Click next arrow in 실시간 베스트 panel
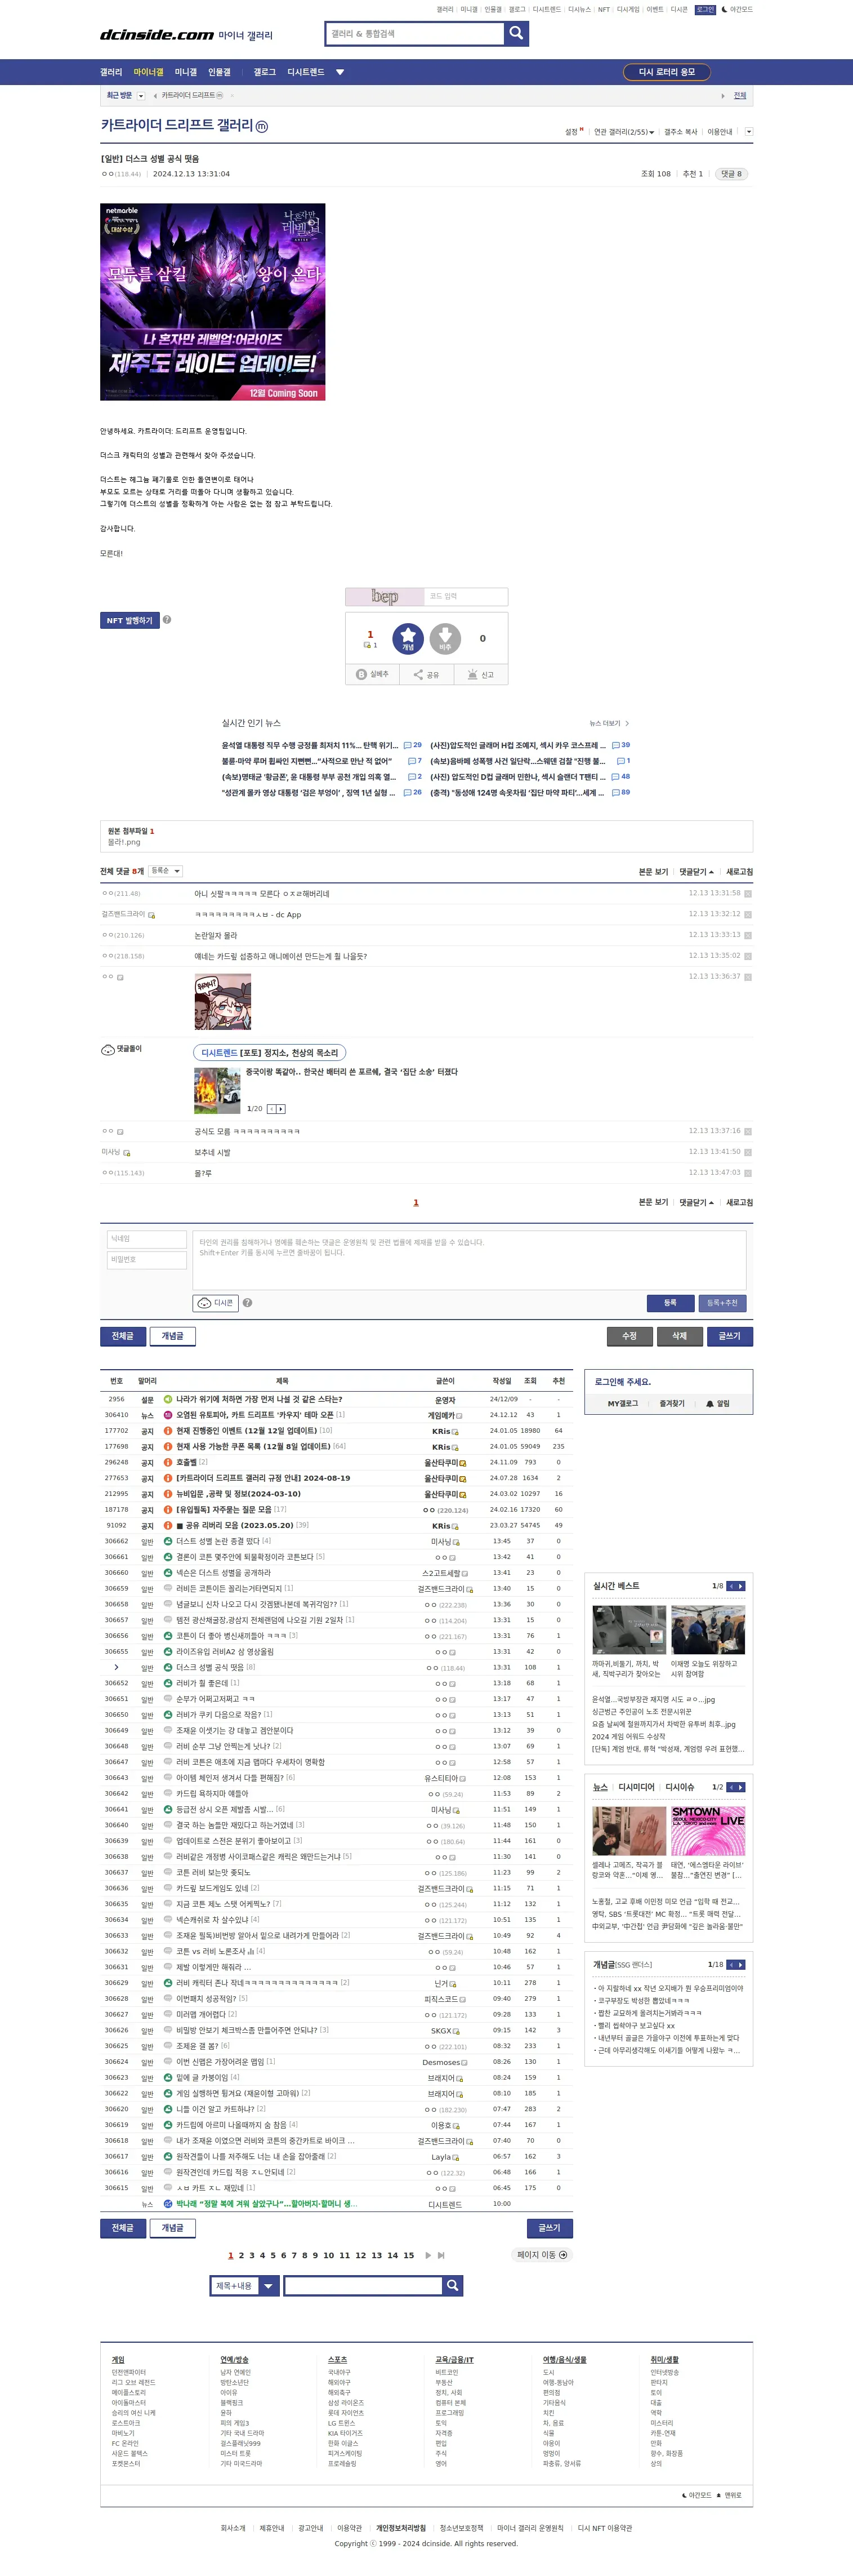The image size is (853, 2576). point(741,1586)
